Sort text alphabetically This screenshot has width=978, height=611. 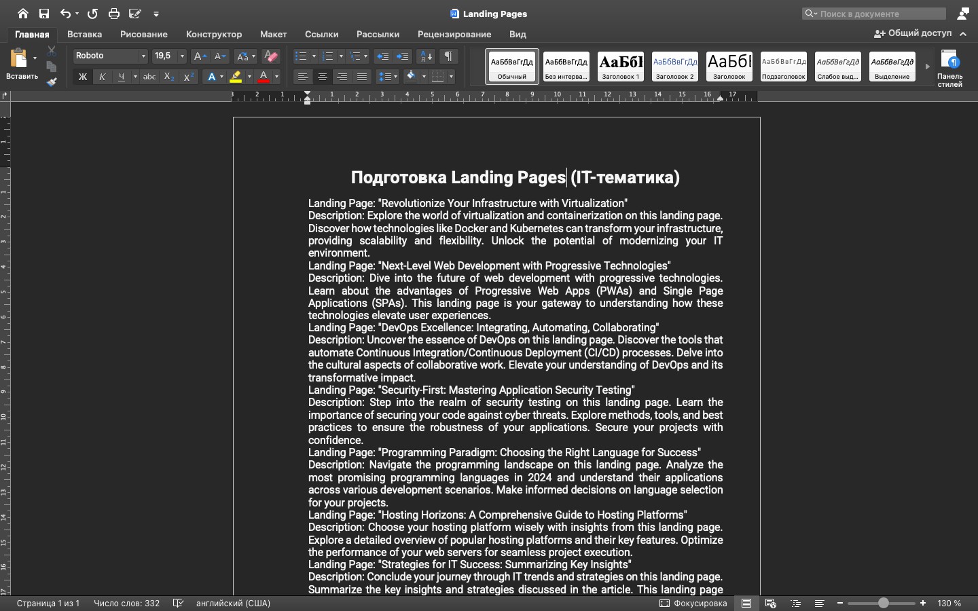pyautogui.click(x=425, y=56)
